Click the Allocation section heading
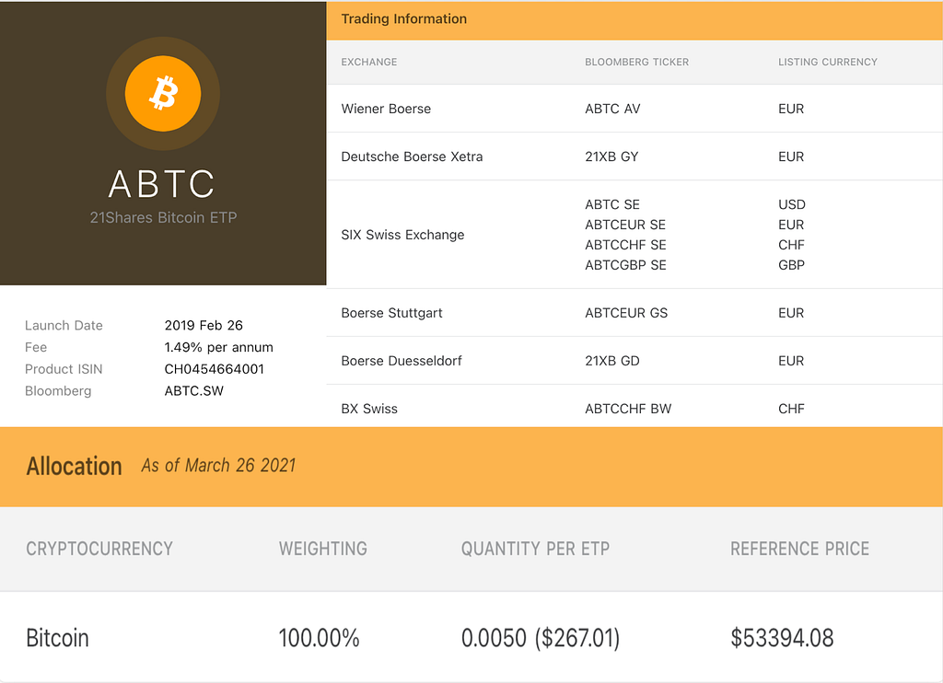Image resolution: width=943 pixels, height=683 pixels. tap(74, 467)
